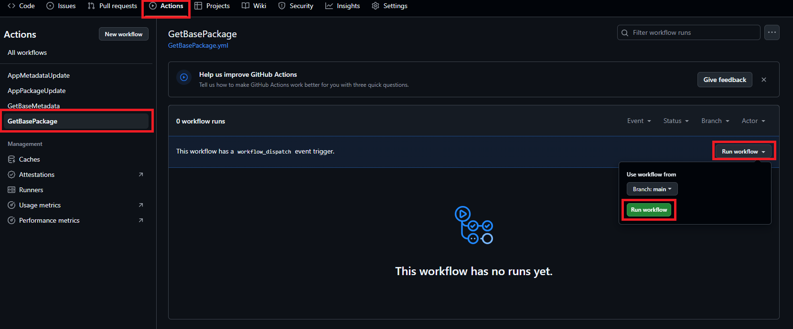Open the GetBasePackage.yml file link

[x=198, y=45]
